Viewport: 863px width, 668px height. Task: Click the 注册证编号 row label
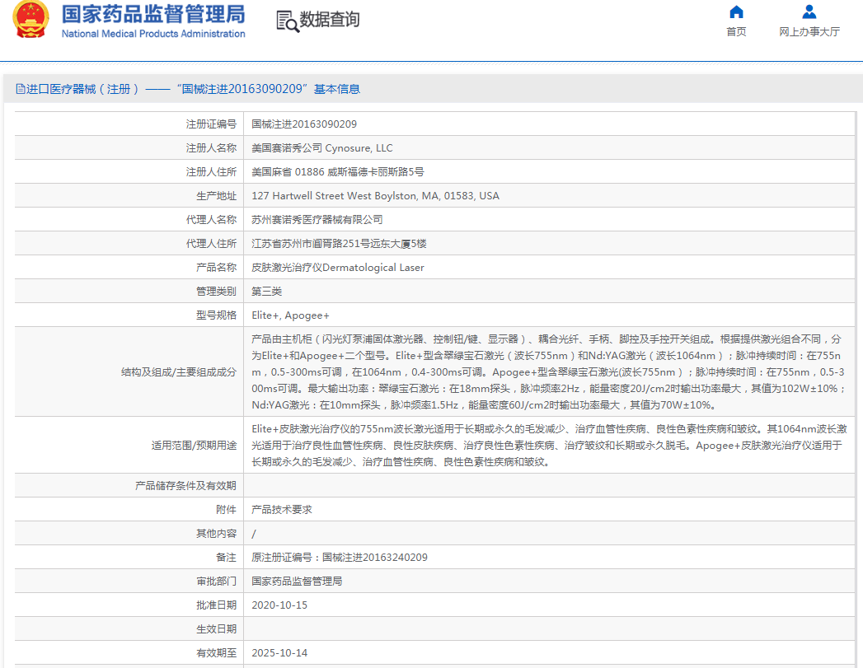(211, 124)
